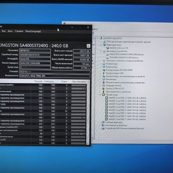Image resolution: width=173 pixels, height=173 pixels.
Task: Select the first Intel Core i7-2600 CPU entry
Action: tap(127, 98)
